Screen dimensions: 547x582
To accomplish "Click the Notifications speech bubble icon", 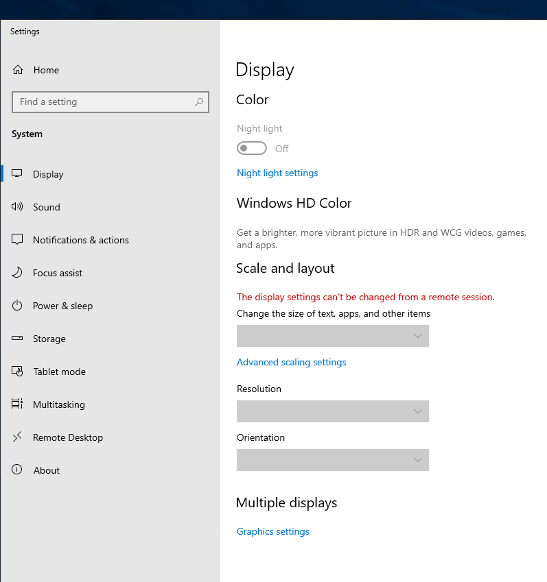I will pyautogui.click(x=17, y=239).
